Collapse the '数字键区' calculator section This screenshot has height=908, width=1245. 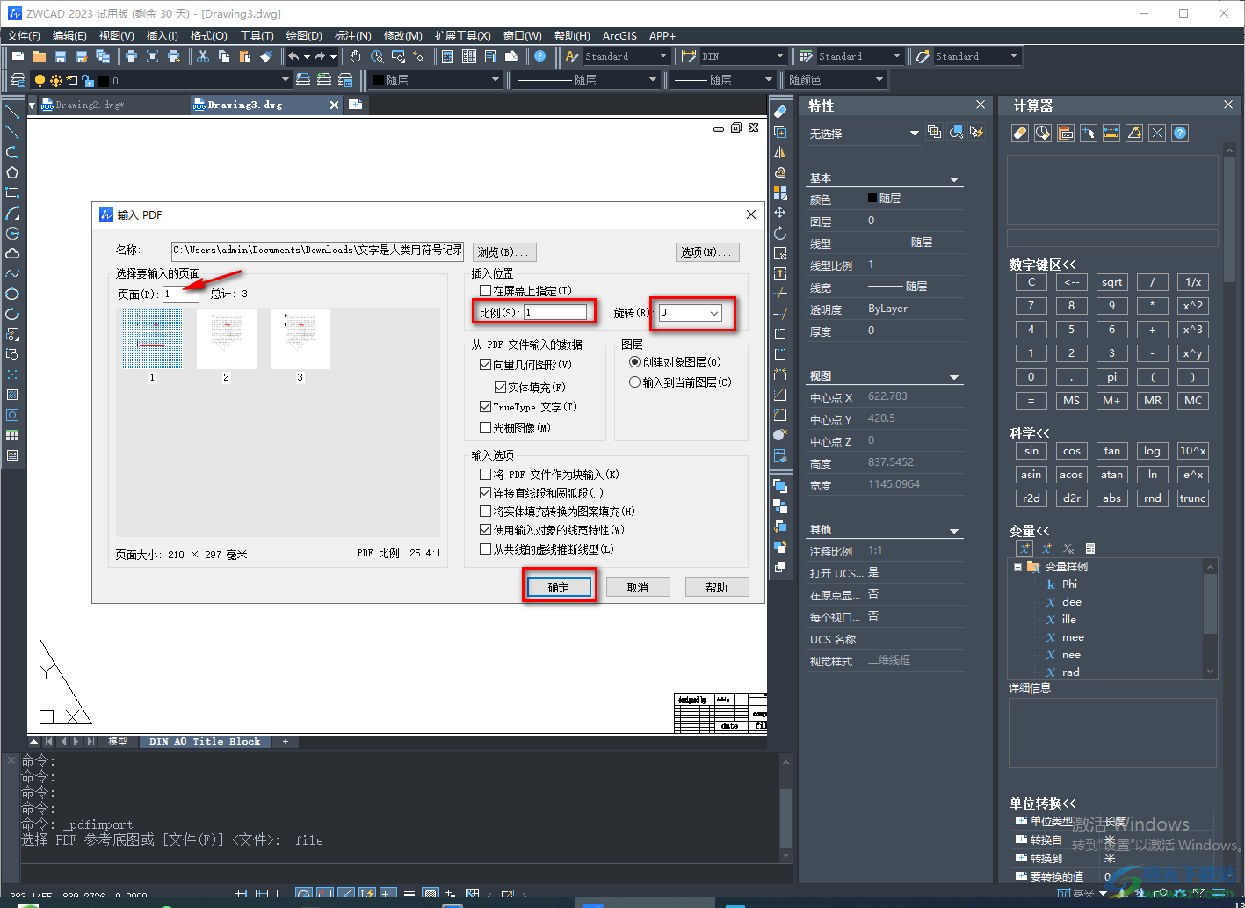[x=1043, y=265]
